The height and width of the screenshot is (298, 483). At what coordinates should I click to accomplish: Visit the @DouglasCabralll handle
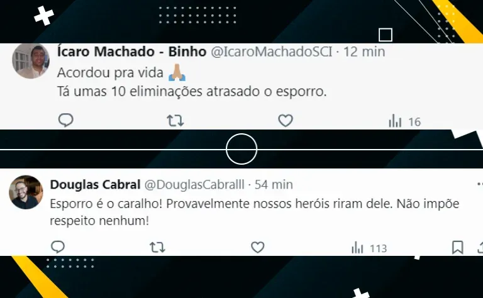click(x=194, y=185)
